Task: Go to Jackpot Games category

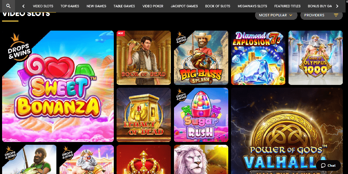Action: click(184, 6)
